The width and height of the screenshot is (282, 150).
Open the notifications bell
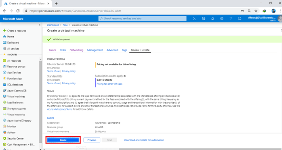click(213, 19)
